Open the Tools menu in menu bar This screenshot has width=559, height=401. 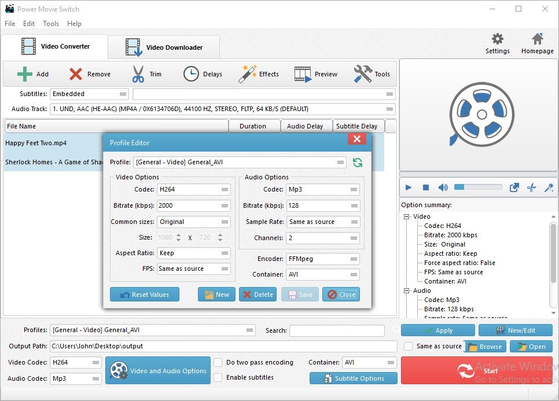[x=51, y=24]
